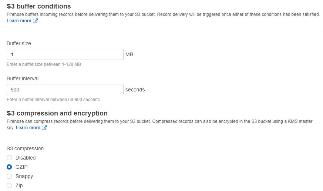Click the "Disabled" option label text
Image resolution: width=323 pixels, height=191 pixels.
26,158
